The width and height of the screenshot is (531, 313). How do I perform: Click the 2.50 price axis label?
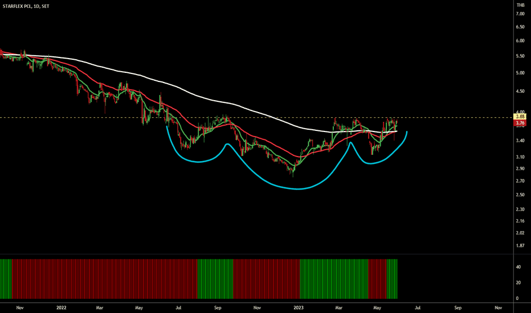click(520, 195)
